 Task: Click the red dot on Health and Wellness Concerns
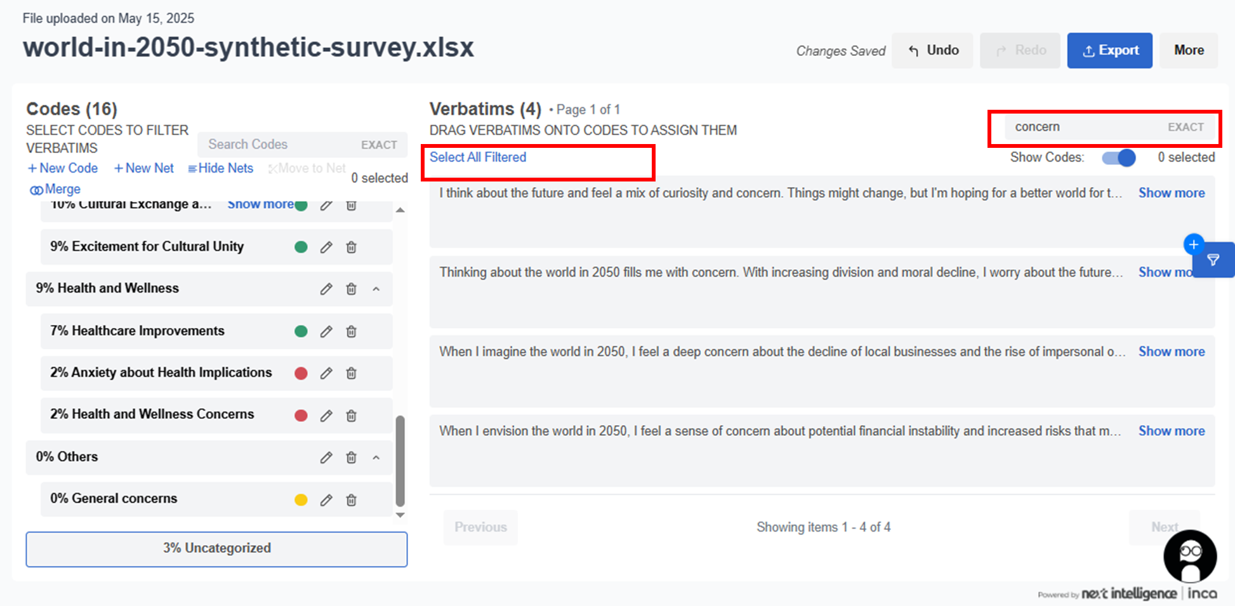[301, 416]
